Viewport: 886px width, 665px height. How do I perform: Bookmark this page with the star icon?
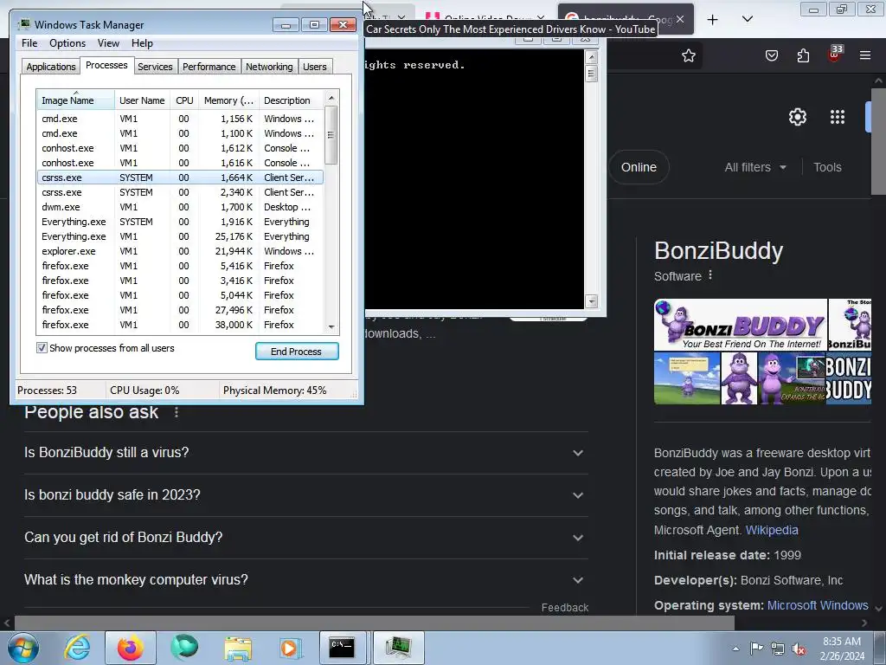pyautogui.click(x=688, y=55)
